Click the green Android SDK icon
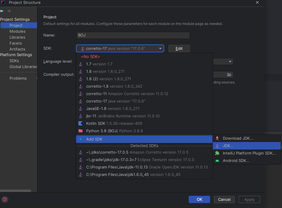This screenshot has width=282, height=208. pos(217,160)
